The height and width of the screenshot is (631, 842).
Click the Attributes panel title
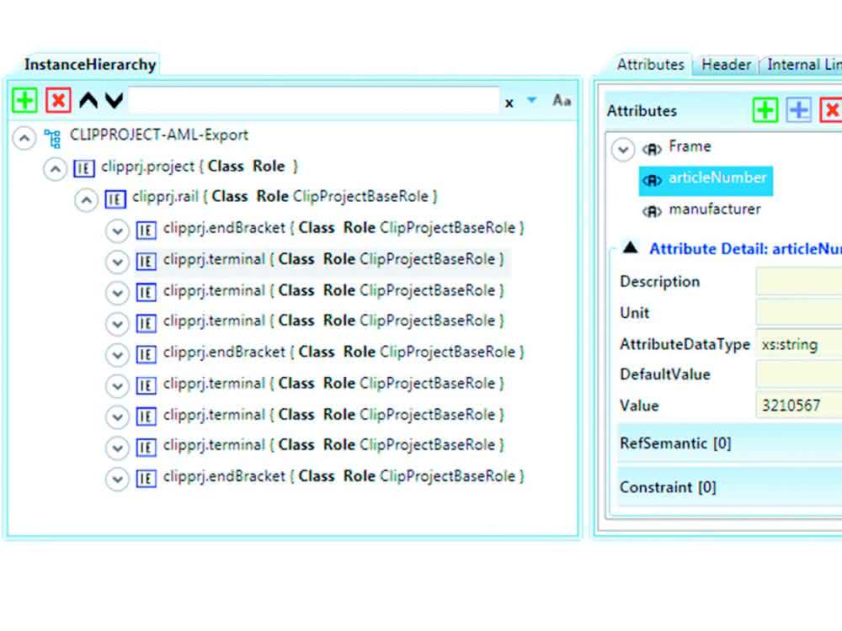coord(642,111)
